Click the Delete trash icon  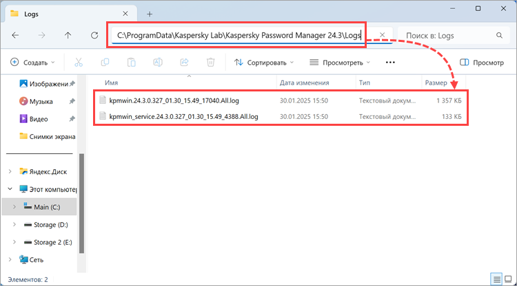point(211,62)
